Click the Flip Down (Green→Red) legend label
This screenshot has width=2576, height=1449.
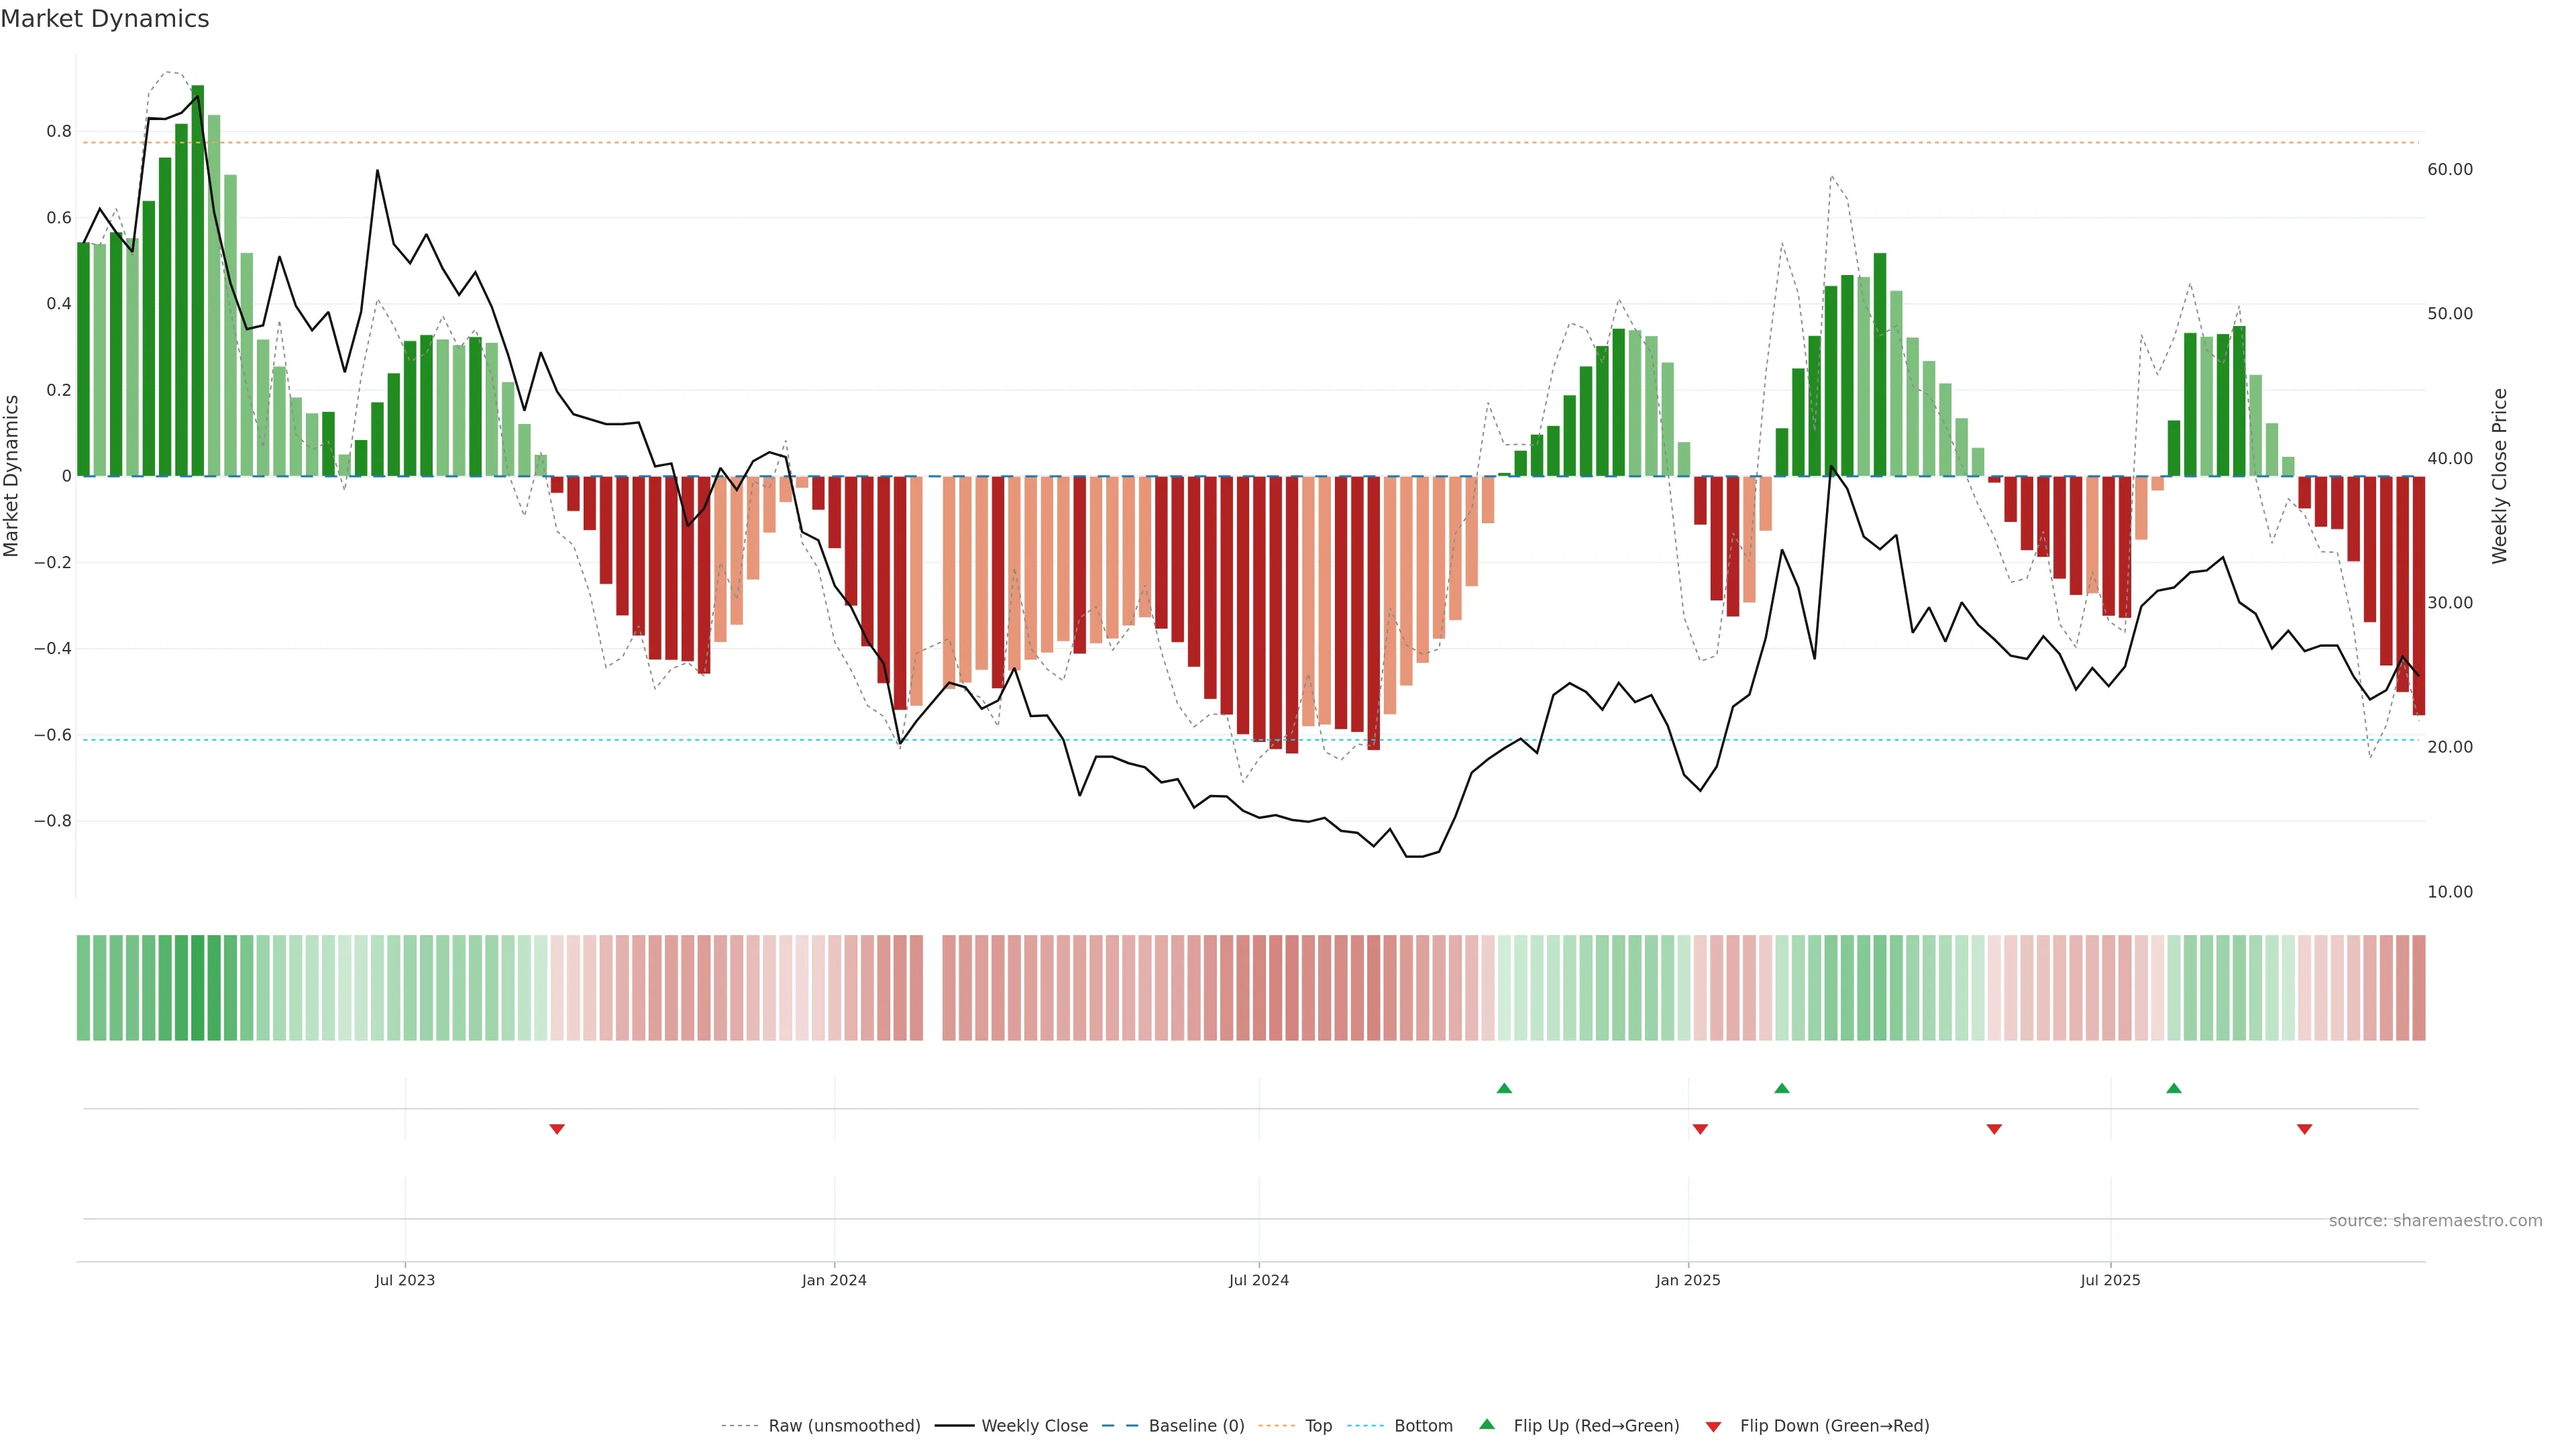click(1834, 1426)
